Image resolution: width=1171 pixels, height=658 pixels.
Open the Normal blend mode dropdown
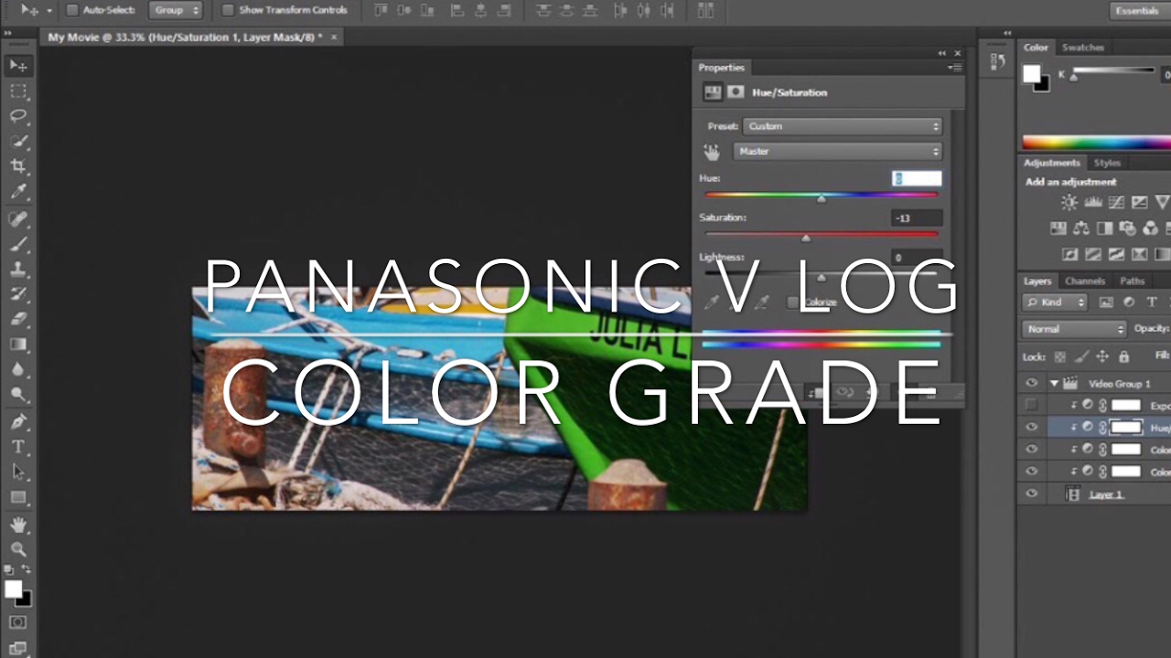[1075, 329]
